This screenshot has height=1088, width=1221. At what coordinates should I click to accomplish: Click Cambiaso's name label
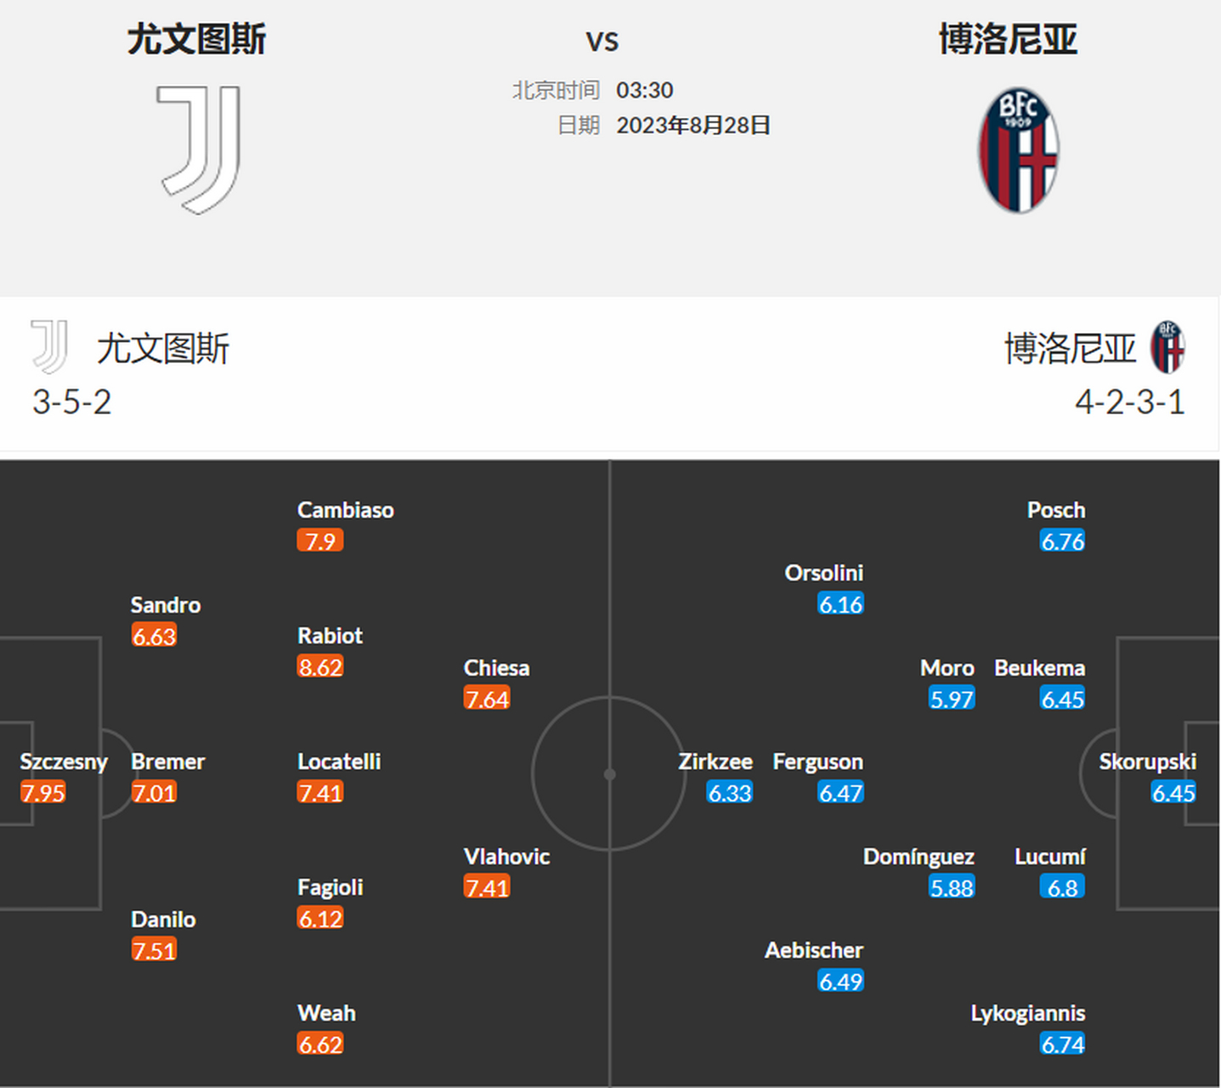[345, 510]
